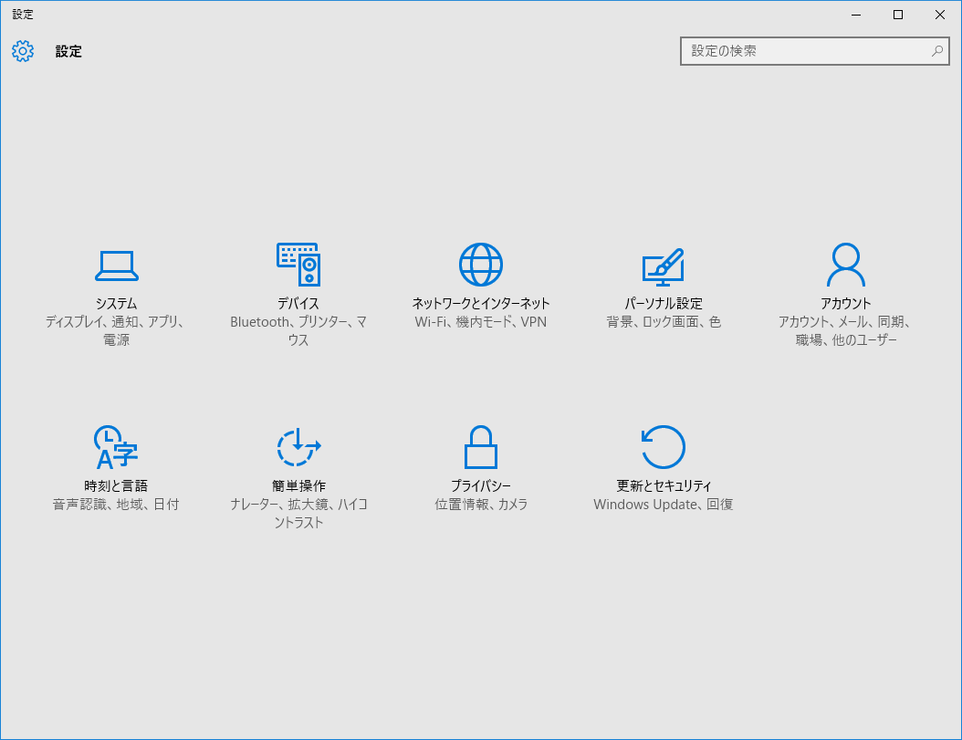The width and height of the screenshot is (962, 740).
Task: Click the 設定 window title bar text
Action: [x=23, y=14]
